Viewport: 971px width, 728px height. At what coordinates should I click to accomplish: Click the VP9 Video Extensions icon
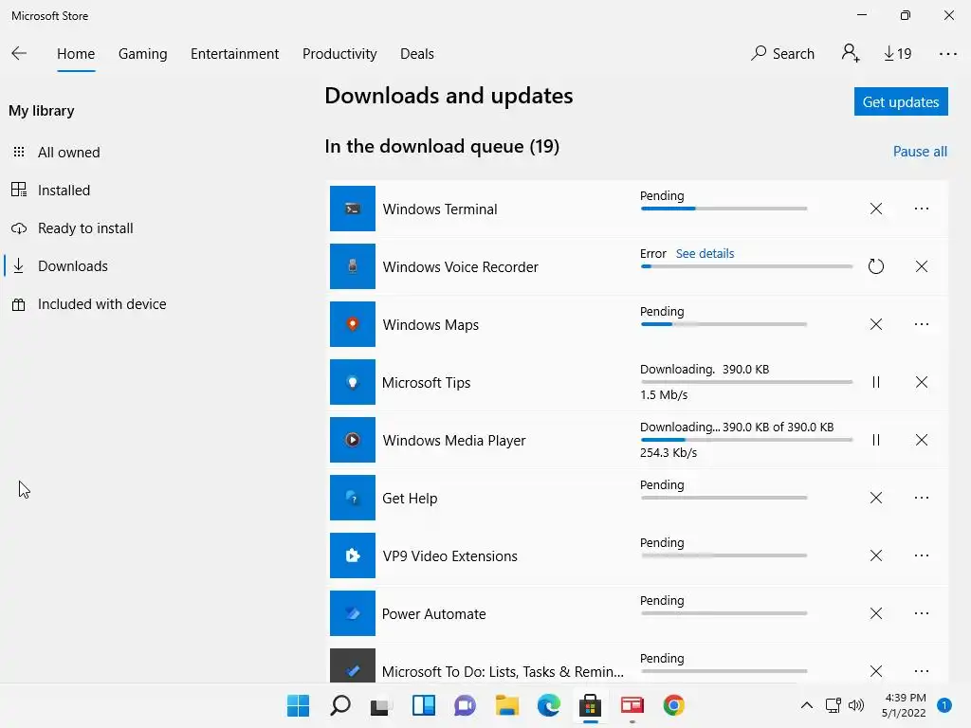pyautogui.click(x=353, y=555)
